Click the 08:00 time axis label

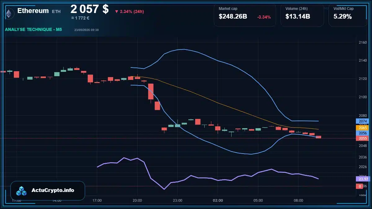(x=299, y=201)
